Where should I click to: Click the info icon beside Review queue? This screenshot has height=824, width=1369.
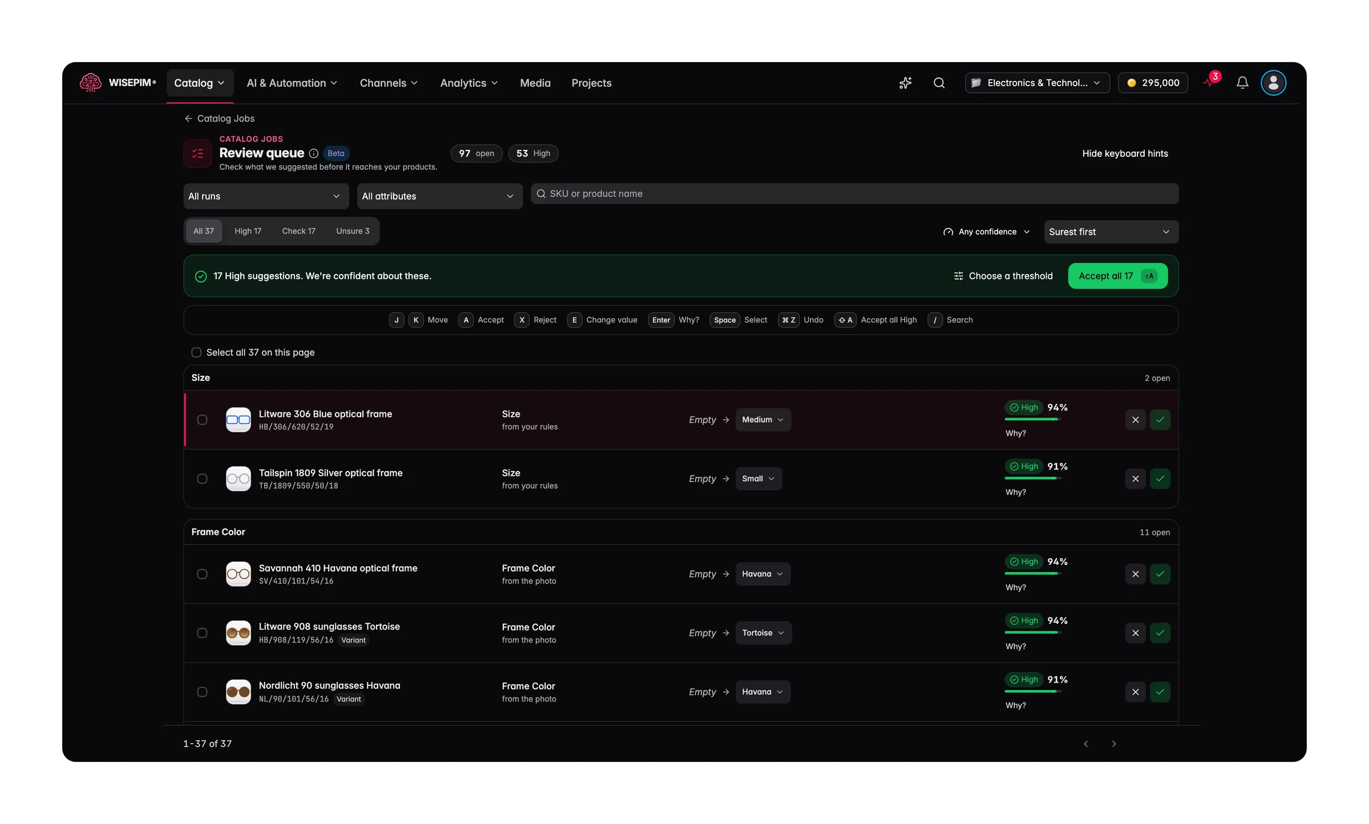coord(314,153)
